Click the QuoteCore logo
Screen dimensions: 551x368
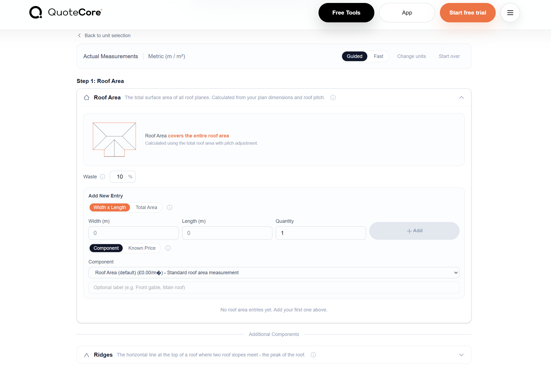[66, 12]
